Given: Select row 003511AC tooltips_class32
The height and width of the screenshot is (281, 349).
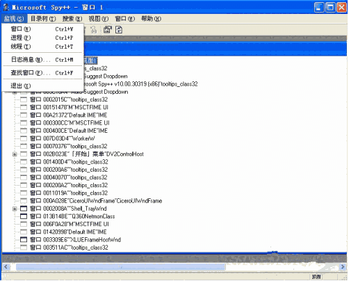Looking at the screenshot, I should point(69,248).
